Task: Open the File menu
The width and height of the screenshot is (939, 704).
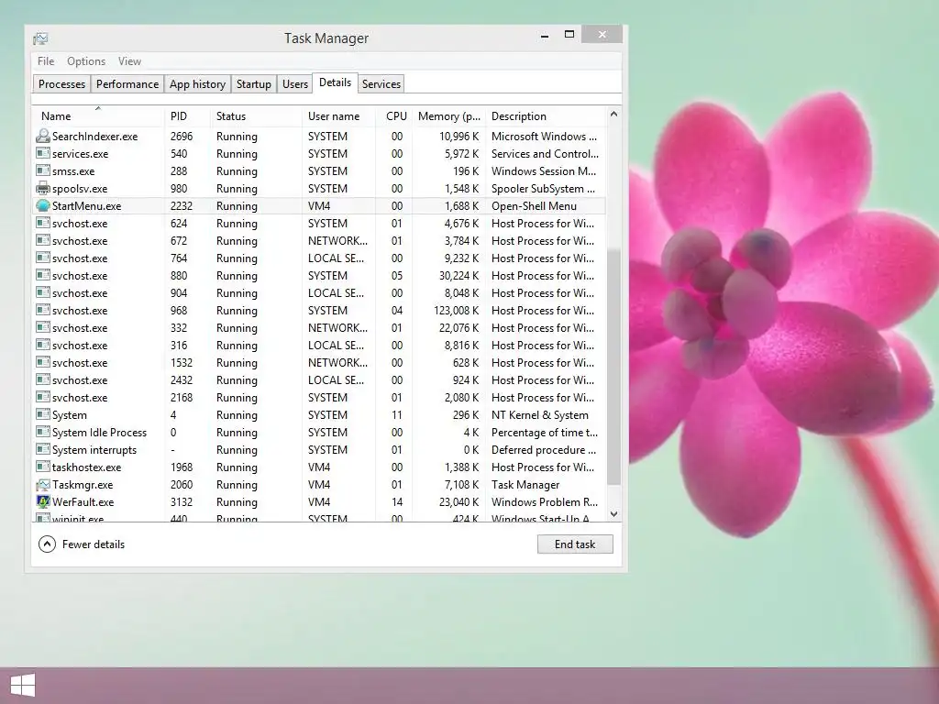Action: tap(46, 61)
